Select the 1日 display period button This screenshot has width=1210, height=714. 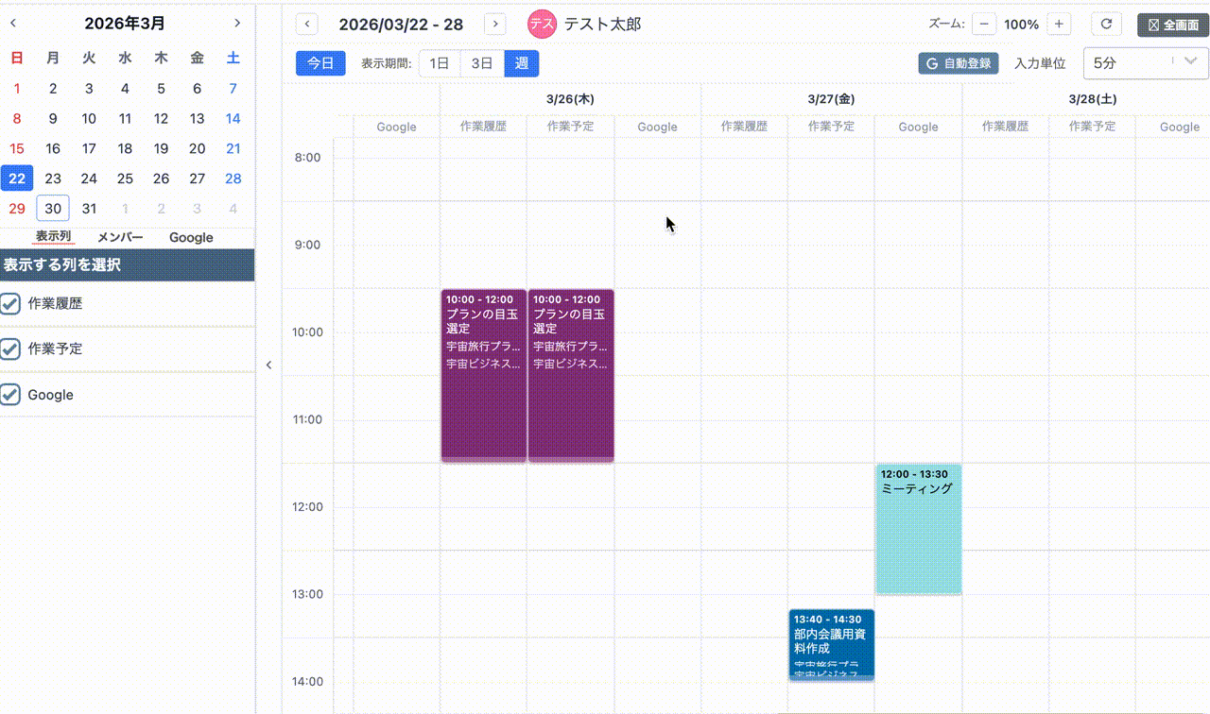439,63
